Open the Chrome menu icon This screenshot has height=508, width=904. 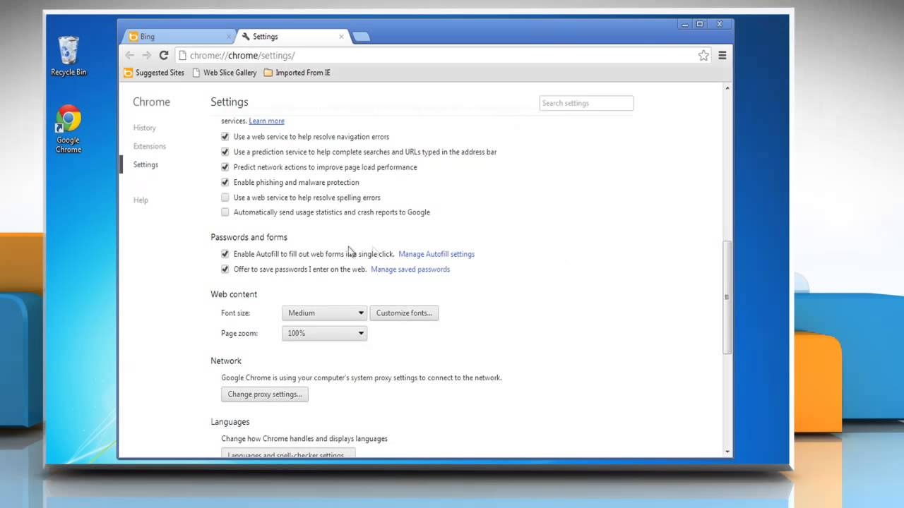(722, 55)
